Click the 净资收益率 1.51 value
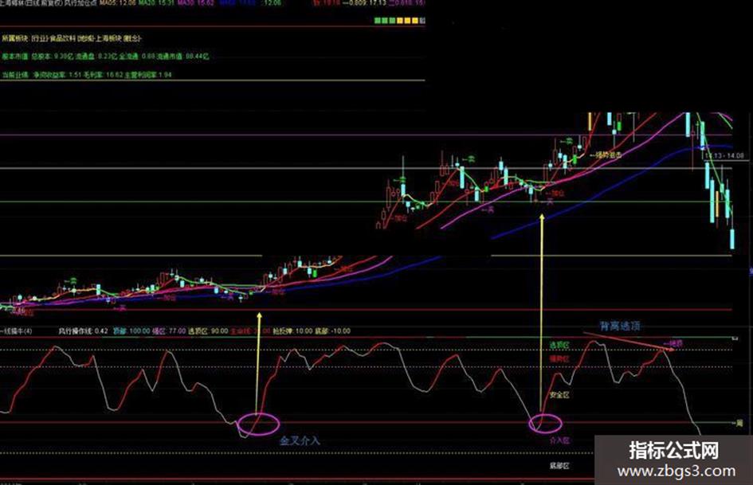The width and height of the screenshot is (753, 485). 57,75
